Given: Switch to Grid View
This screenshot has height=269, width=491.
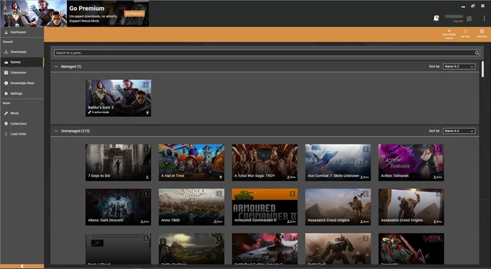Looking at the screenshot, I should coord(482,34).
